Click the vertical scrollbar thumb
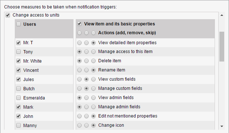Viewport: 229px width, 133px height. (222, 47)
